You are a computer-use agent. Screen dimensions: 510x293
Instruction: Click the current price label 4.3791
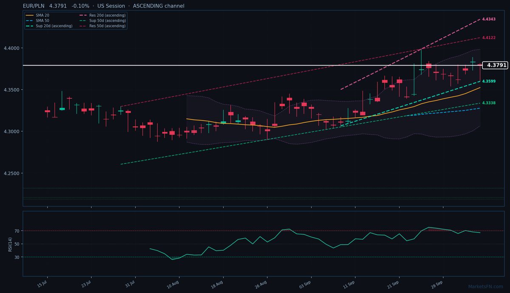tap(496, 65)
